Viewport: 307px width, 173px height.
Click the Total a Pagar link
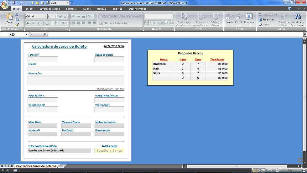coord(109,146)
